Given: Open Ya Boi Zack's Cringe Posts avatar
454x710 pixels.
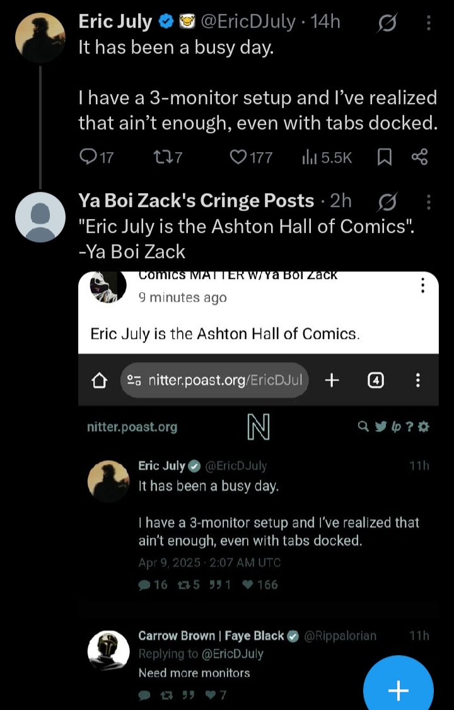Looking at the screenshot, I should coord(40,217).
